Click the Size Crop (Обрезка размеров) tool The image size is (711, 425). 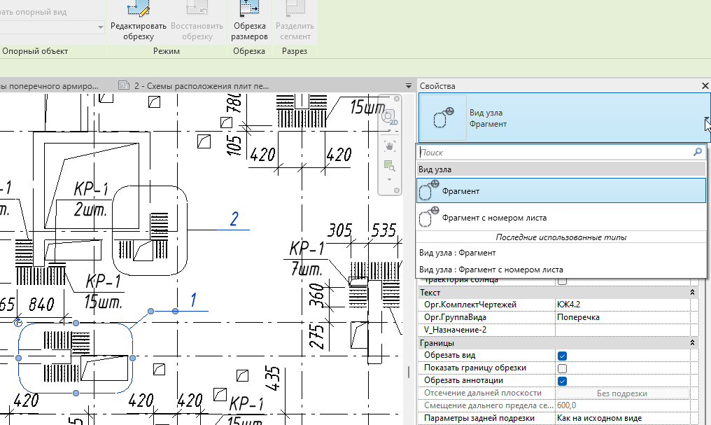tap(248, 21)
